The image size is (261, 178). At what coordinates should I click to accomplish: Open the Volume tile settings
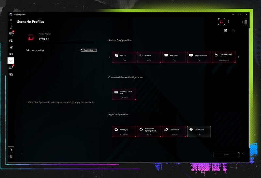click(x=149, y=57)
